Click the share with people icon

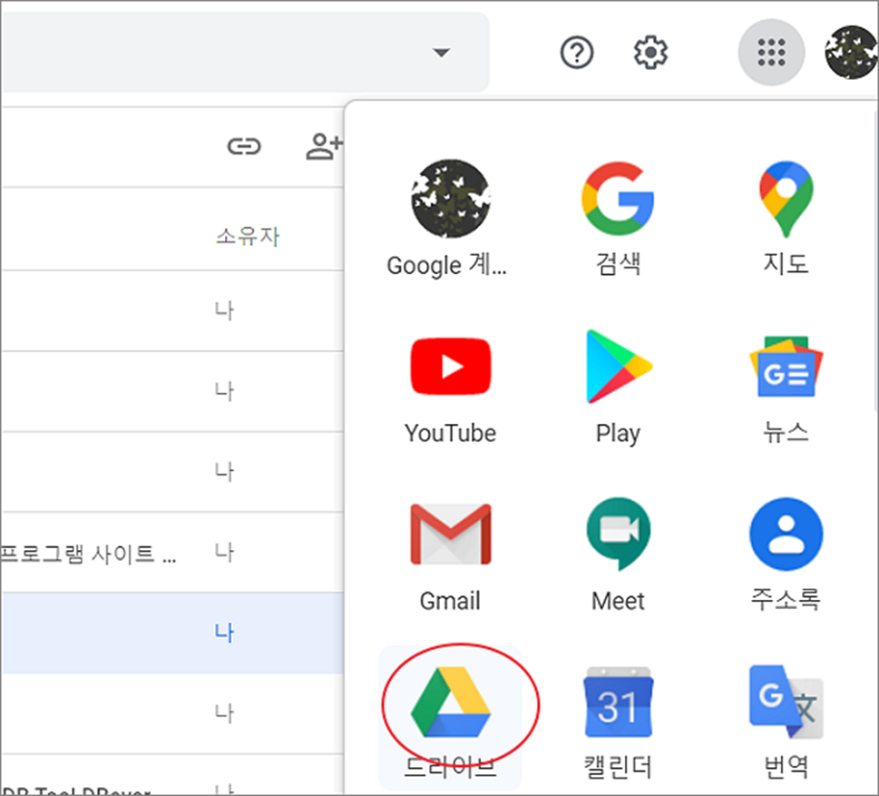[324, 147]
